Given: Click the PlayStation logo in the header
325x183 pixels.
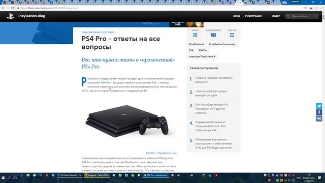Looking at the screenshot, I should pos(10,16).
